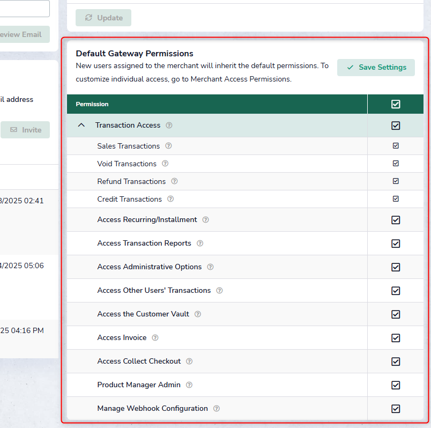Uncheck the Sales Transactions permission
This screenshot has height=428, width=431.
point(396,146)
